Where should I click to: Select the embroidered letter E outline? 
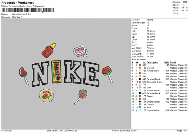click(91, 74)
